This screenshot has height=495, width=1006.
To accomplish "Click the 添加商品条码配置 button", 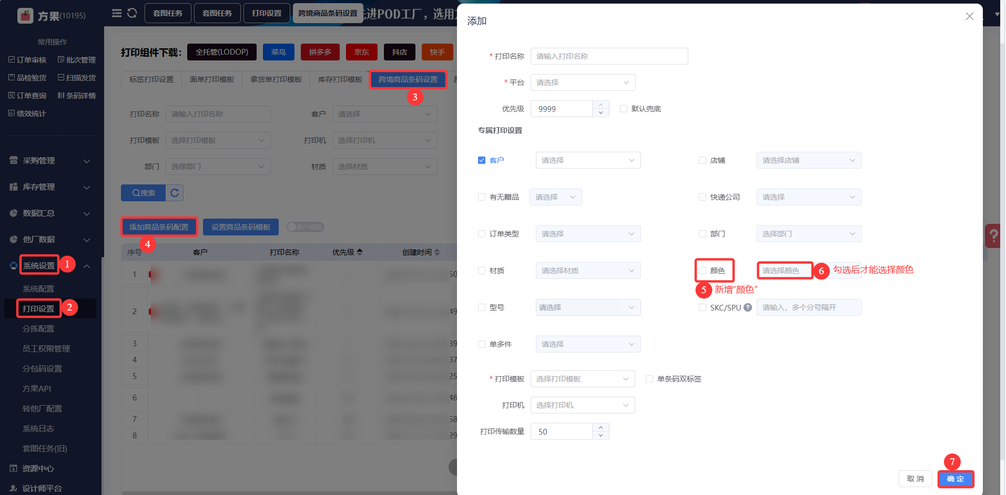I will point(159,227).
